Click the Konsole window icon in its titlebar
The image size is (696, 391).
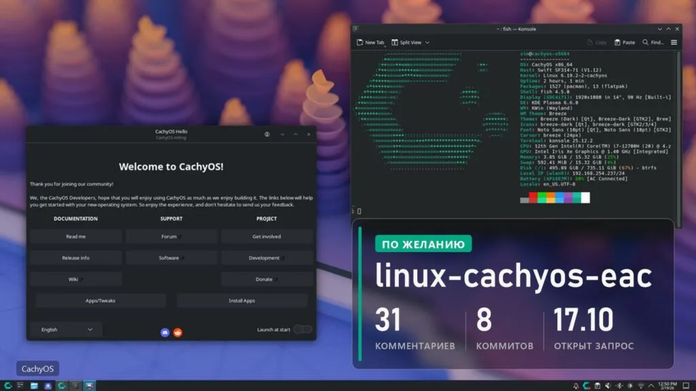coord(355,29)
